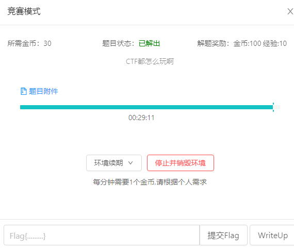Click the reward text 金币:100 经验:10
Image resolution: width=294 pixels, height=250 pixels.
(x=260, y=43)
